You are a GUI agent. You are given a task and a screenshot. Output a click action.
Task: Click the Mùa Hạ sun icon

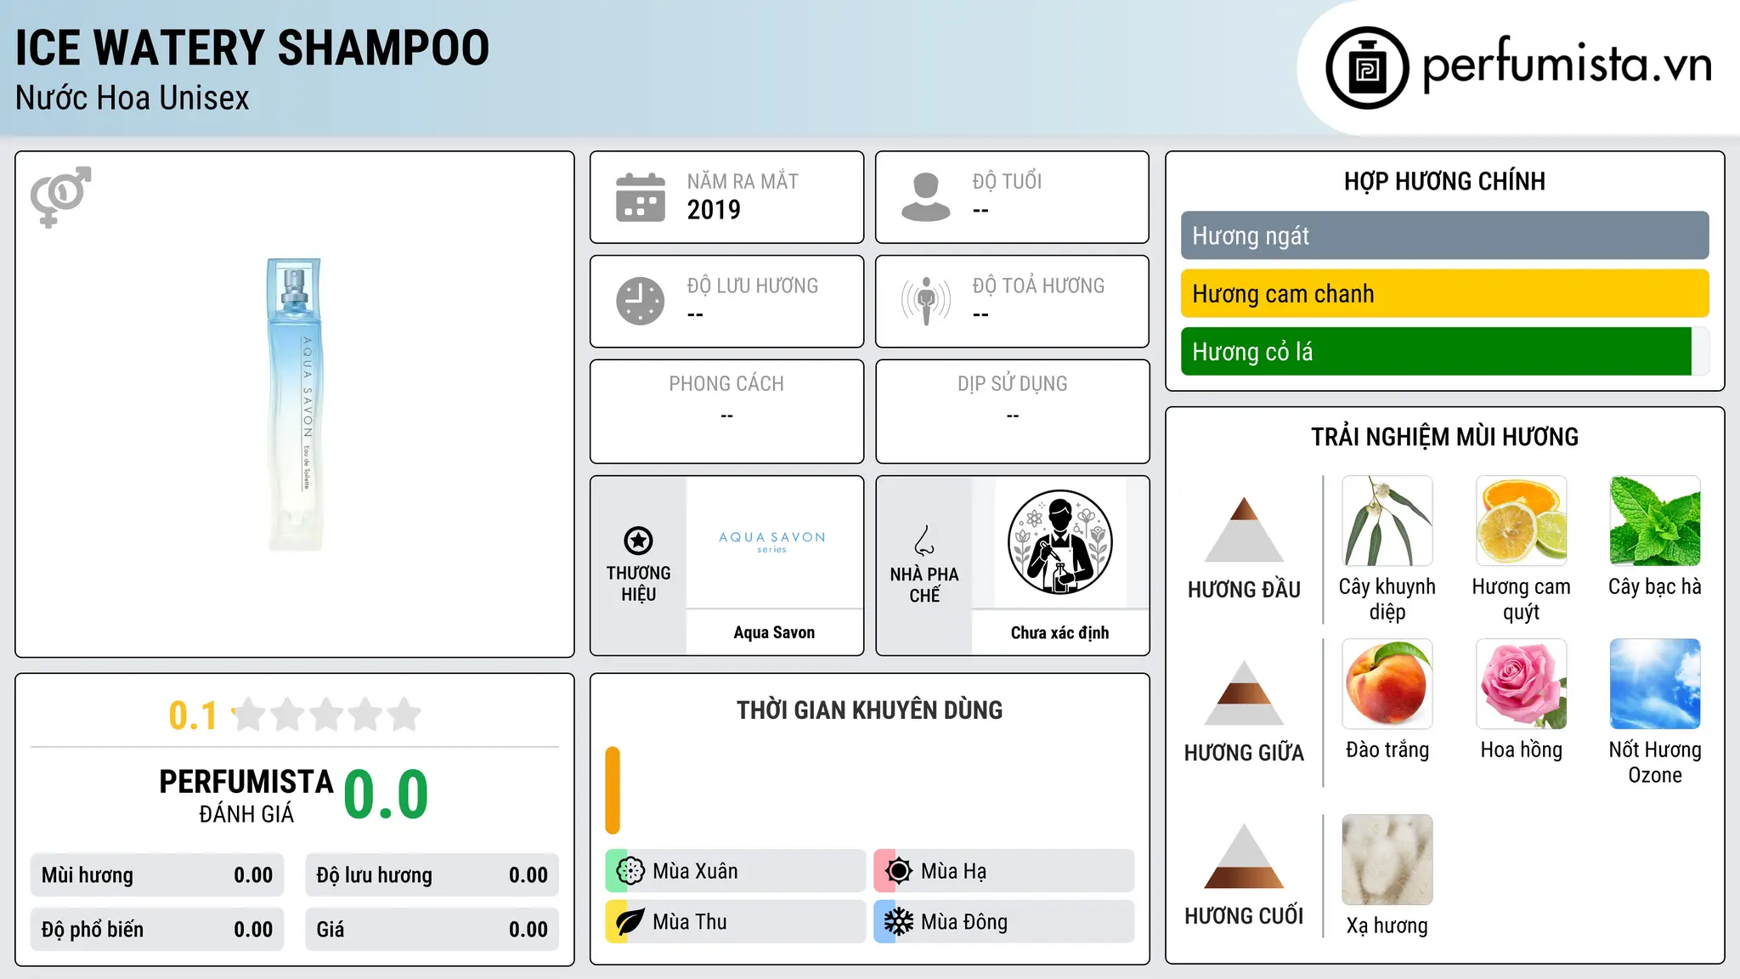[x=898, y=871]
